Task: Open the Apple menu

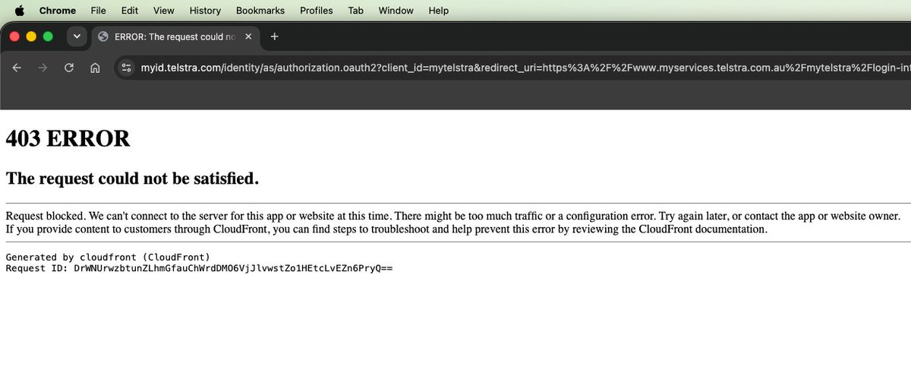Action: (x=20, y=11)
